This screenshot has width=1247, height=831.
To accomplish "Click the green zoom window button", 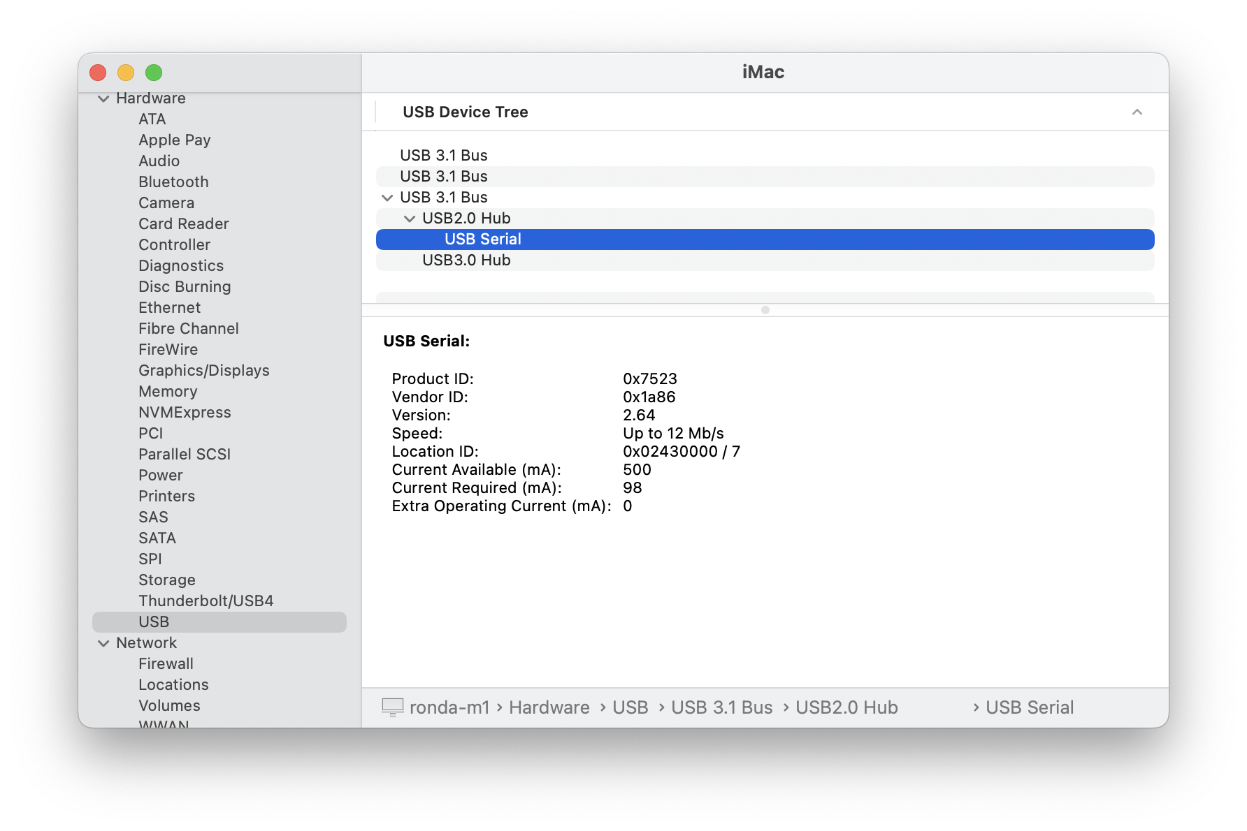I will click(x=154, y=73).
